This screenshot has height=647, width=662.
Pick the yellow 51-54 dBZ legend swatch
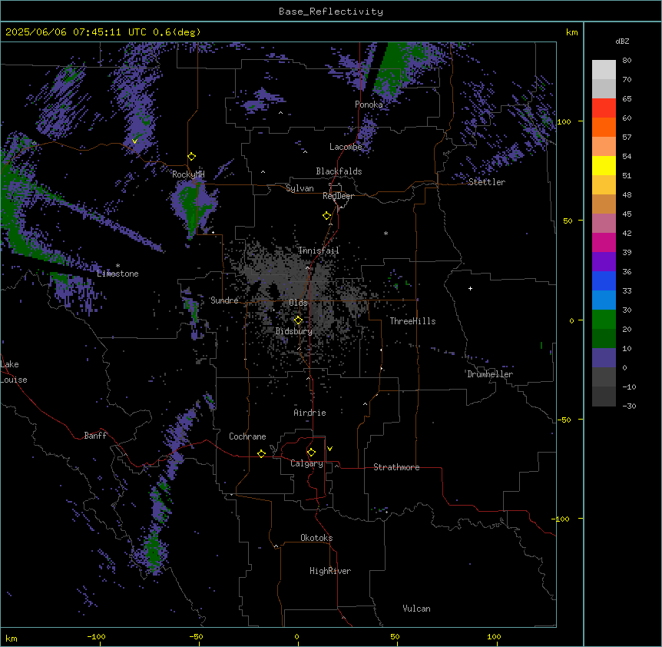coord(604,166)
